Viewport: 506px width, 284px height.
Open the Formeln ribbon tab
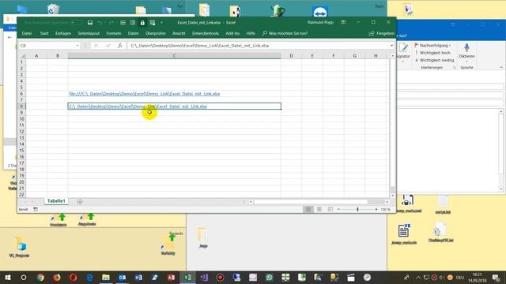[x=114, y=33]
